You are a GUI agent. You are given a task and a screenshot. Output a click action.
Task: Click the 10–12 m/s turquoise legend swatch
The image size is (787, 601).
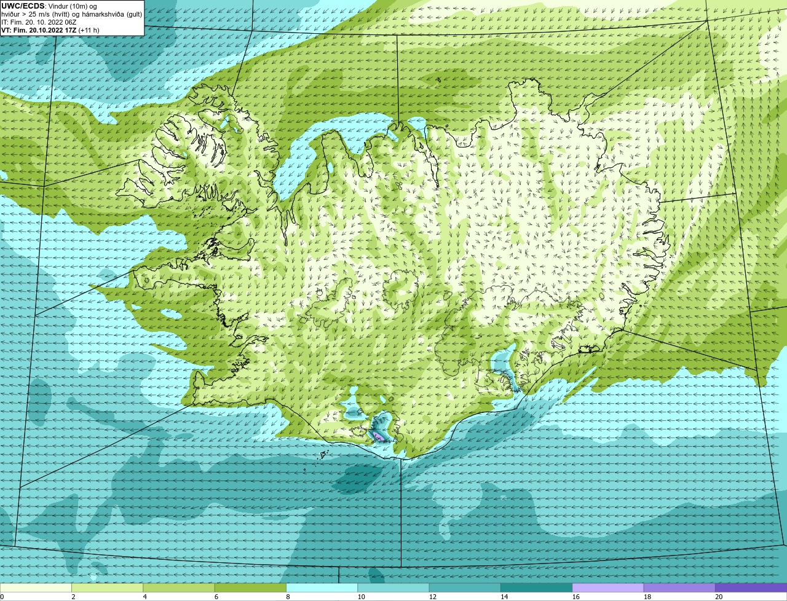click(x=393, y=588)
